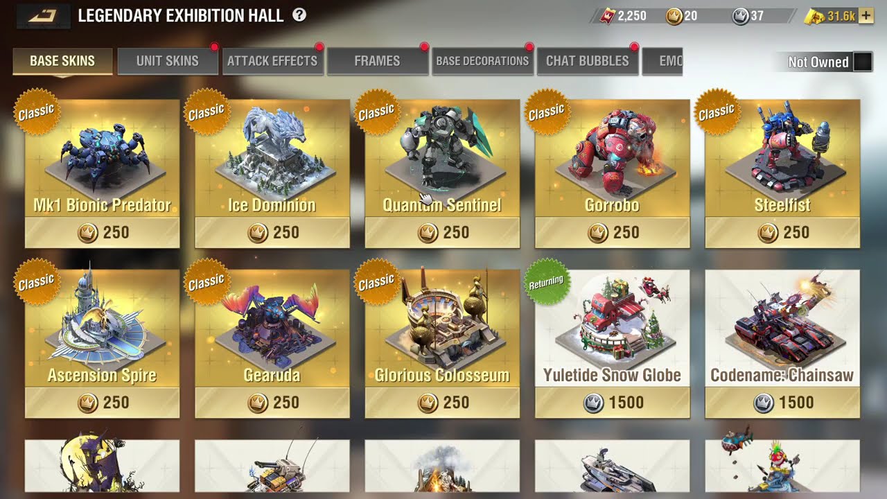
Task: Open the Glorious Colosseum skin card
Action: [x=442, y=344]
